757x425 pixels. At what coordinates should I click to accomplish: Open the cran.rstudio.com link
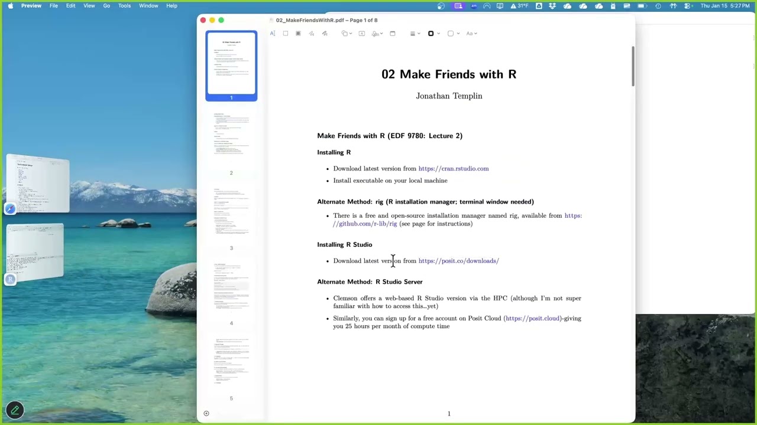pyautogui.click(x=454, y=169)
